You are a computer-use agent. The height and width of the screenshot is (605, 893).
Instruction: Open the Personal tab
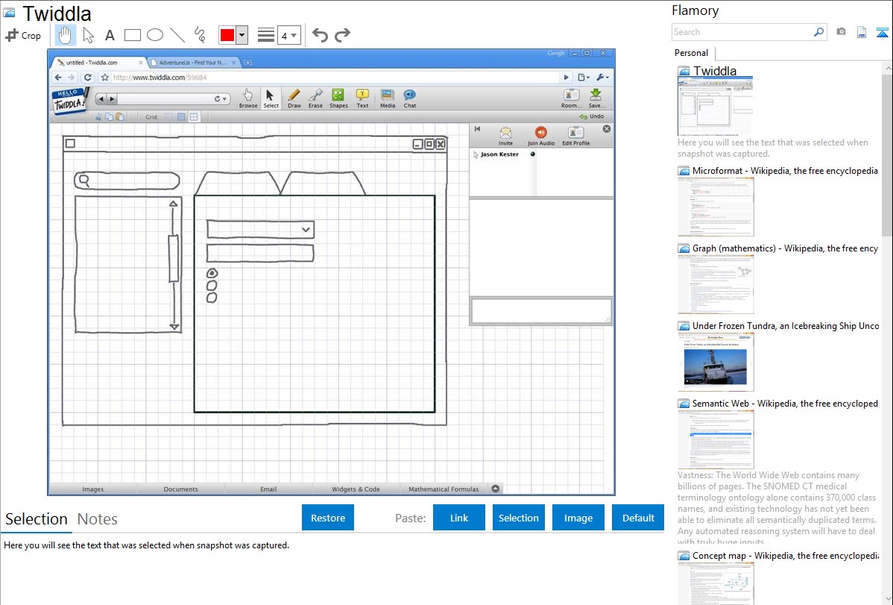click(x=691, y=53)
